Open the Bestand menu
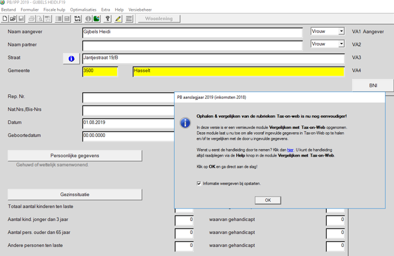Viewport: 394px width, 256px height. pos(8,10)
